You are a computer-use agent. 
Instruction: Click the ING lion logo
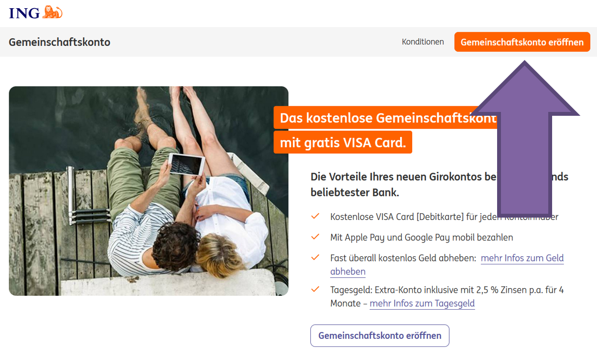[x=36, y=12]
